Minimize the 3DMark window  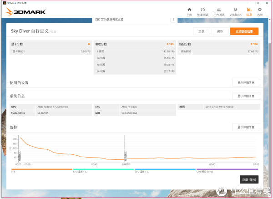(x=249, y=3)
